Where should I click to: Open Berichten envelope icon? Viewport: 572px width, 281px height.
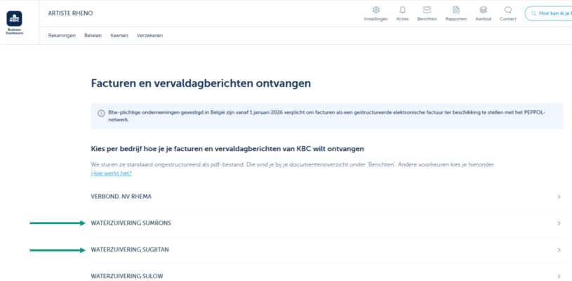[427, 10]
